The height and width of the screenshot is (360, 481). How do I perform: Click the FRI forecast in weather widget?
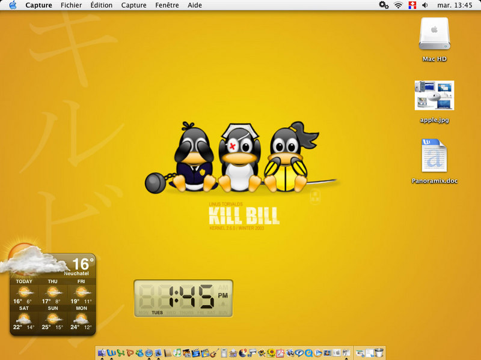coord(81,292)
